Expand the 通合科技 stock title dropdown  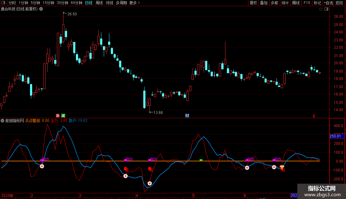point(41,9)
